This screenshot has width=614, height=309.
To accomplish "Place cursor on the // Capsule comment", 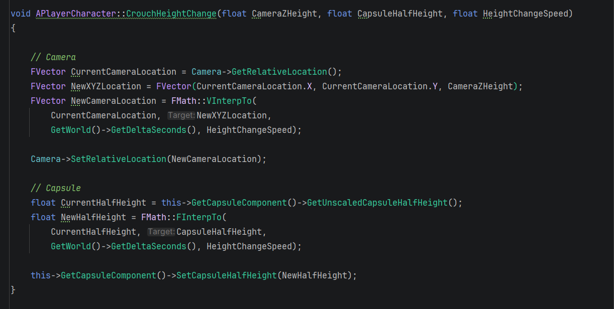I will click(x=56, y=188).
